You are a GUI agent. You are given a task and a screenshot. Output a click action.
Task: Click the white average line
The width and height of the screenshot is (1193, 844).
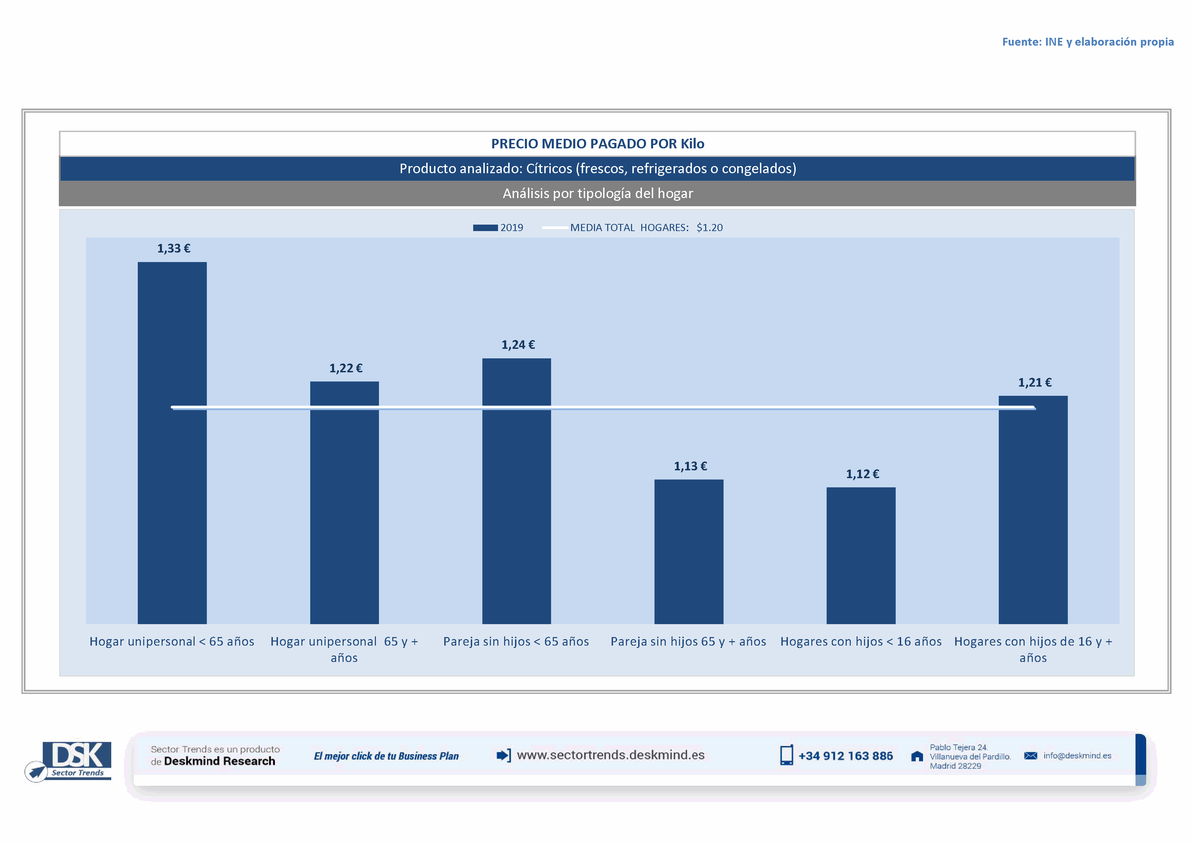[603, 407]
